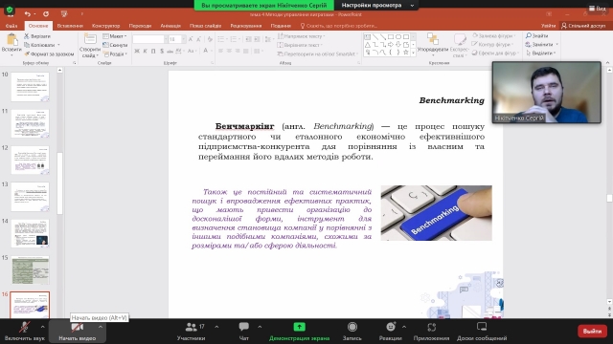The width and height of the screenshot is (613, 344).
Task: Open the Reactions smiley icon
Action: coord(391,327)
